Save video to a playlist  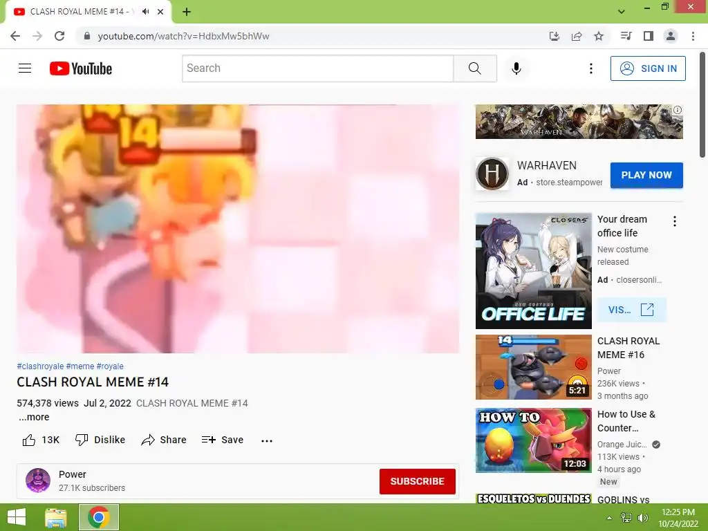[223, 440]
